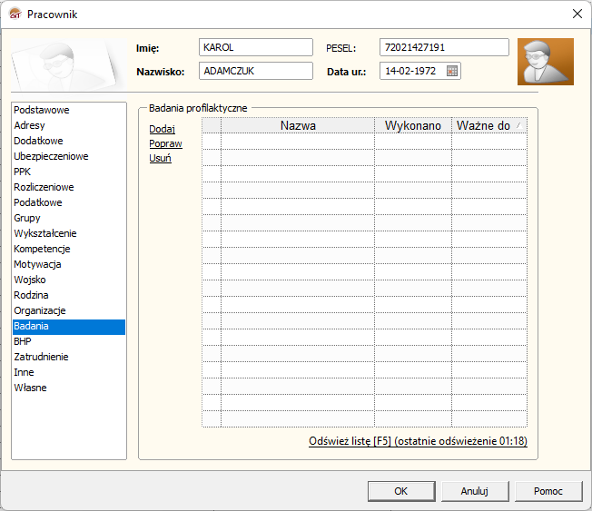Open the birth date calendar picker
592x511 pixels.
coord(452,71)
